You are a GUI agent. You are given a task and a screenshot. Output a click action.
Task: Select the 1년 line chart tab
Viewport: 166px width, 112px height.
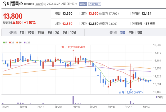tap(50, 33)
